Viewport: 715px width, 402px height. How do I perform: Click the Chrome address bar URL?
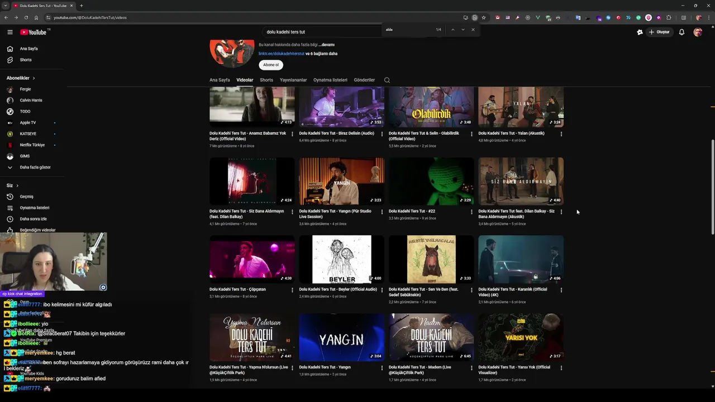[x=90, y=17]
